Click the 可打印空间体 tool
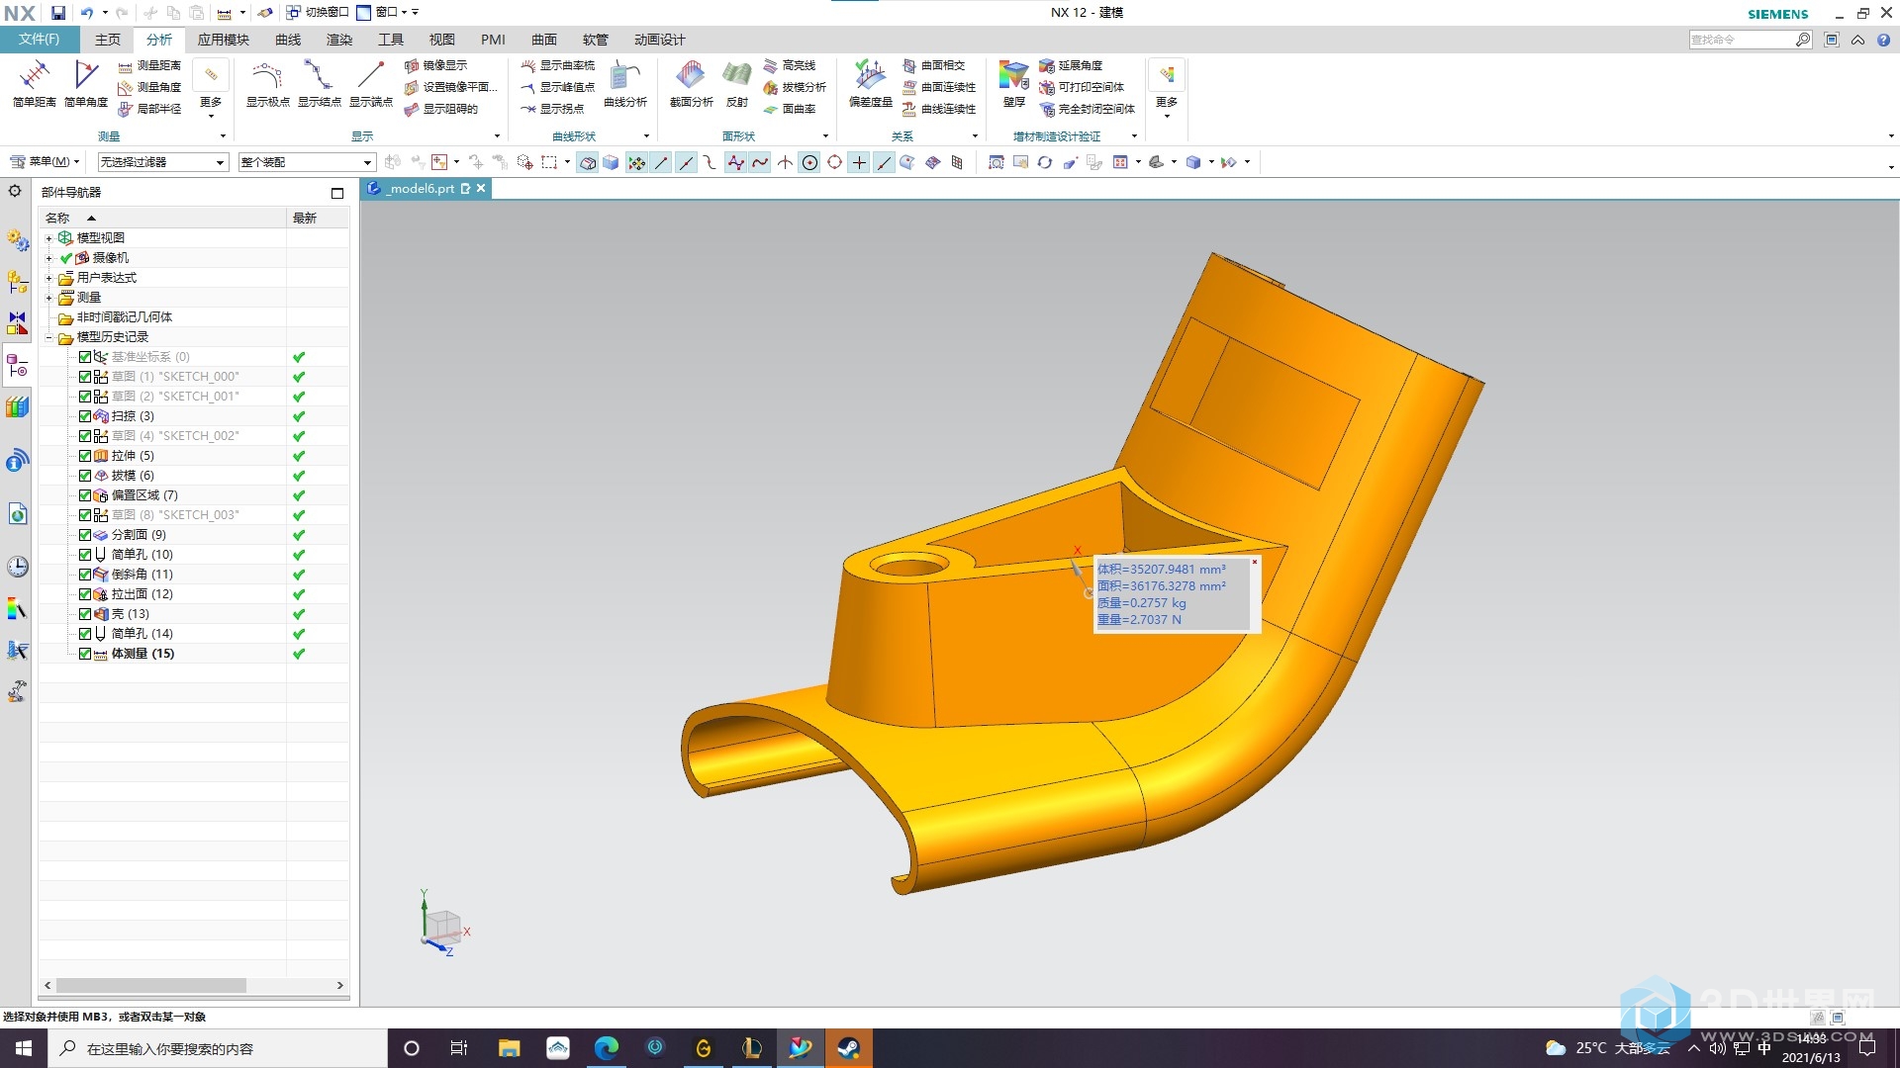Image resolution: width=1900 pixels, height=1068 pixels. [x=1082, y=87]
